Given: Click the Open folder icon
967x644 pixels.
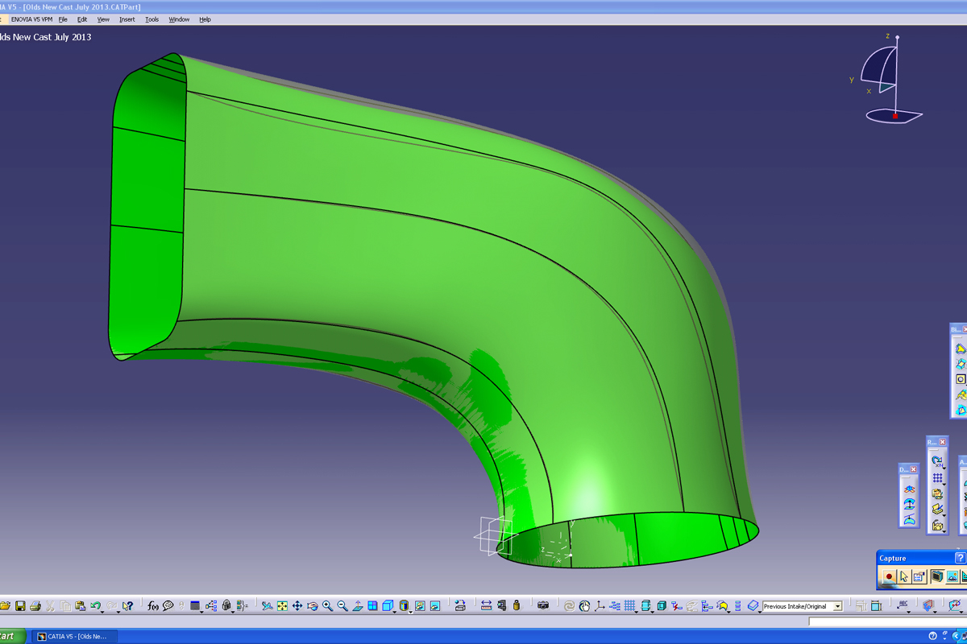Looking at the screenshot, I should pos(6,605).
